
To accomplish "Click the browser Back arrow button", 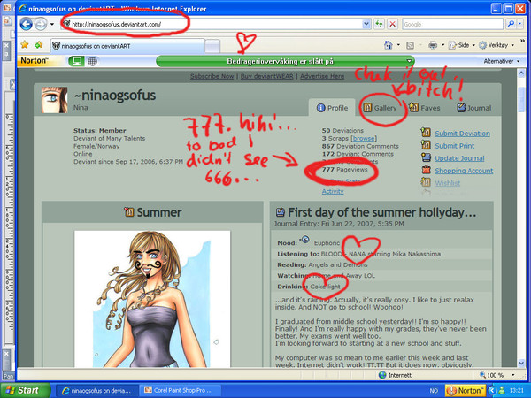I will click(x=26, y=24).
